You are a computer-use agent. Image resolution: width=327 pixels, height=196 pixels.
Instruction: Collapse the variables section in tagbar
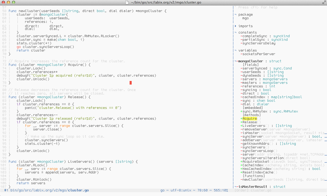coord(235,50)
